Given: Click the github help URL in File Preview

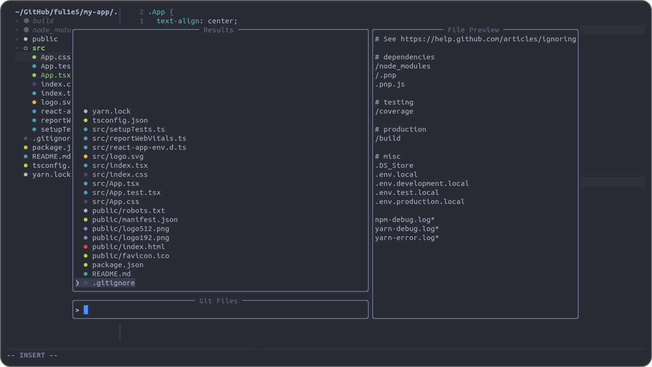Looking at the screenshot, I should click(x=488, y=39).
